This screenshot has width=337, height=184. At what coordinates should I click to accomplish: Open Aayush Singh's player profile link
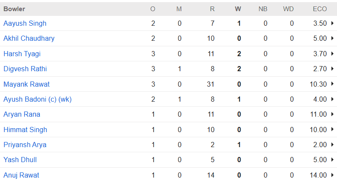click(x=25, y=23)
